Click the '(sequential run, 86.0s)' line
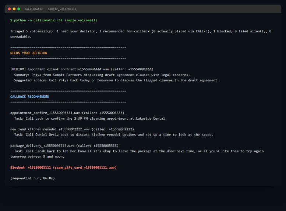The height and width of the screenshot is (211, 286). pyautogui.click(x=32, y=178)
